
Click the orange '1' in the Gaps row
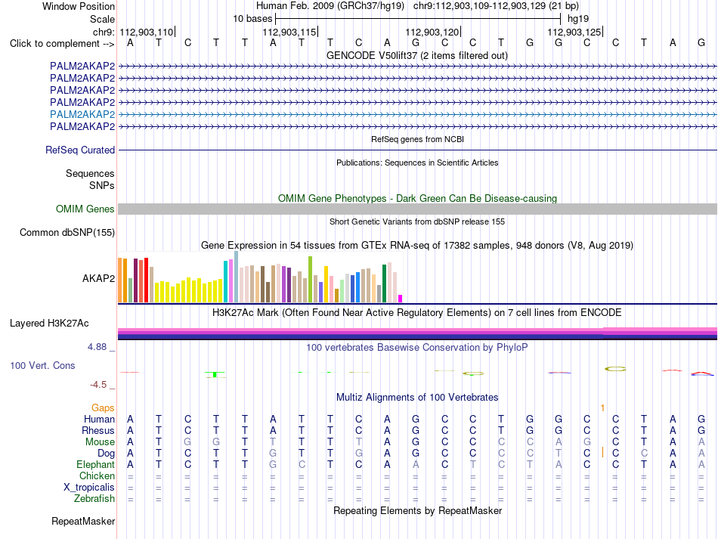tap(602, 408)
